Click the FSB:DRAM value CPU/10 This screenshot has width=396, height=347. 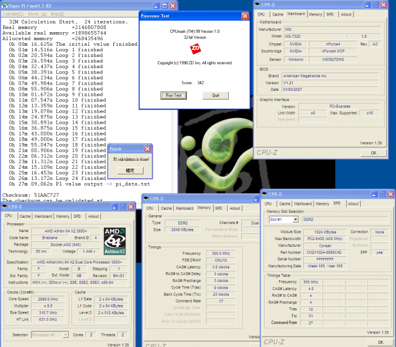pos(221,260)
